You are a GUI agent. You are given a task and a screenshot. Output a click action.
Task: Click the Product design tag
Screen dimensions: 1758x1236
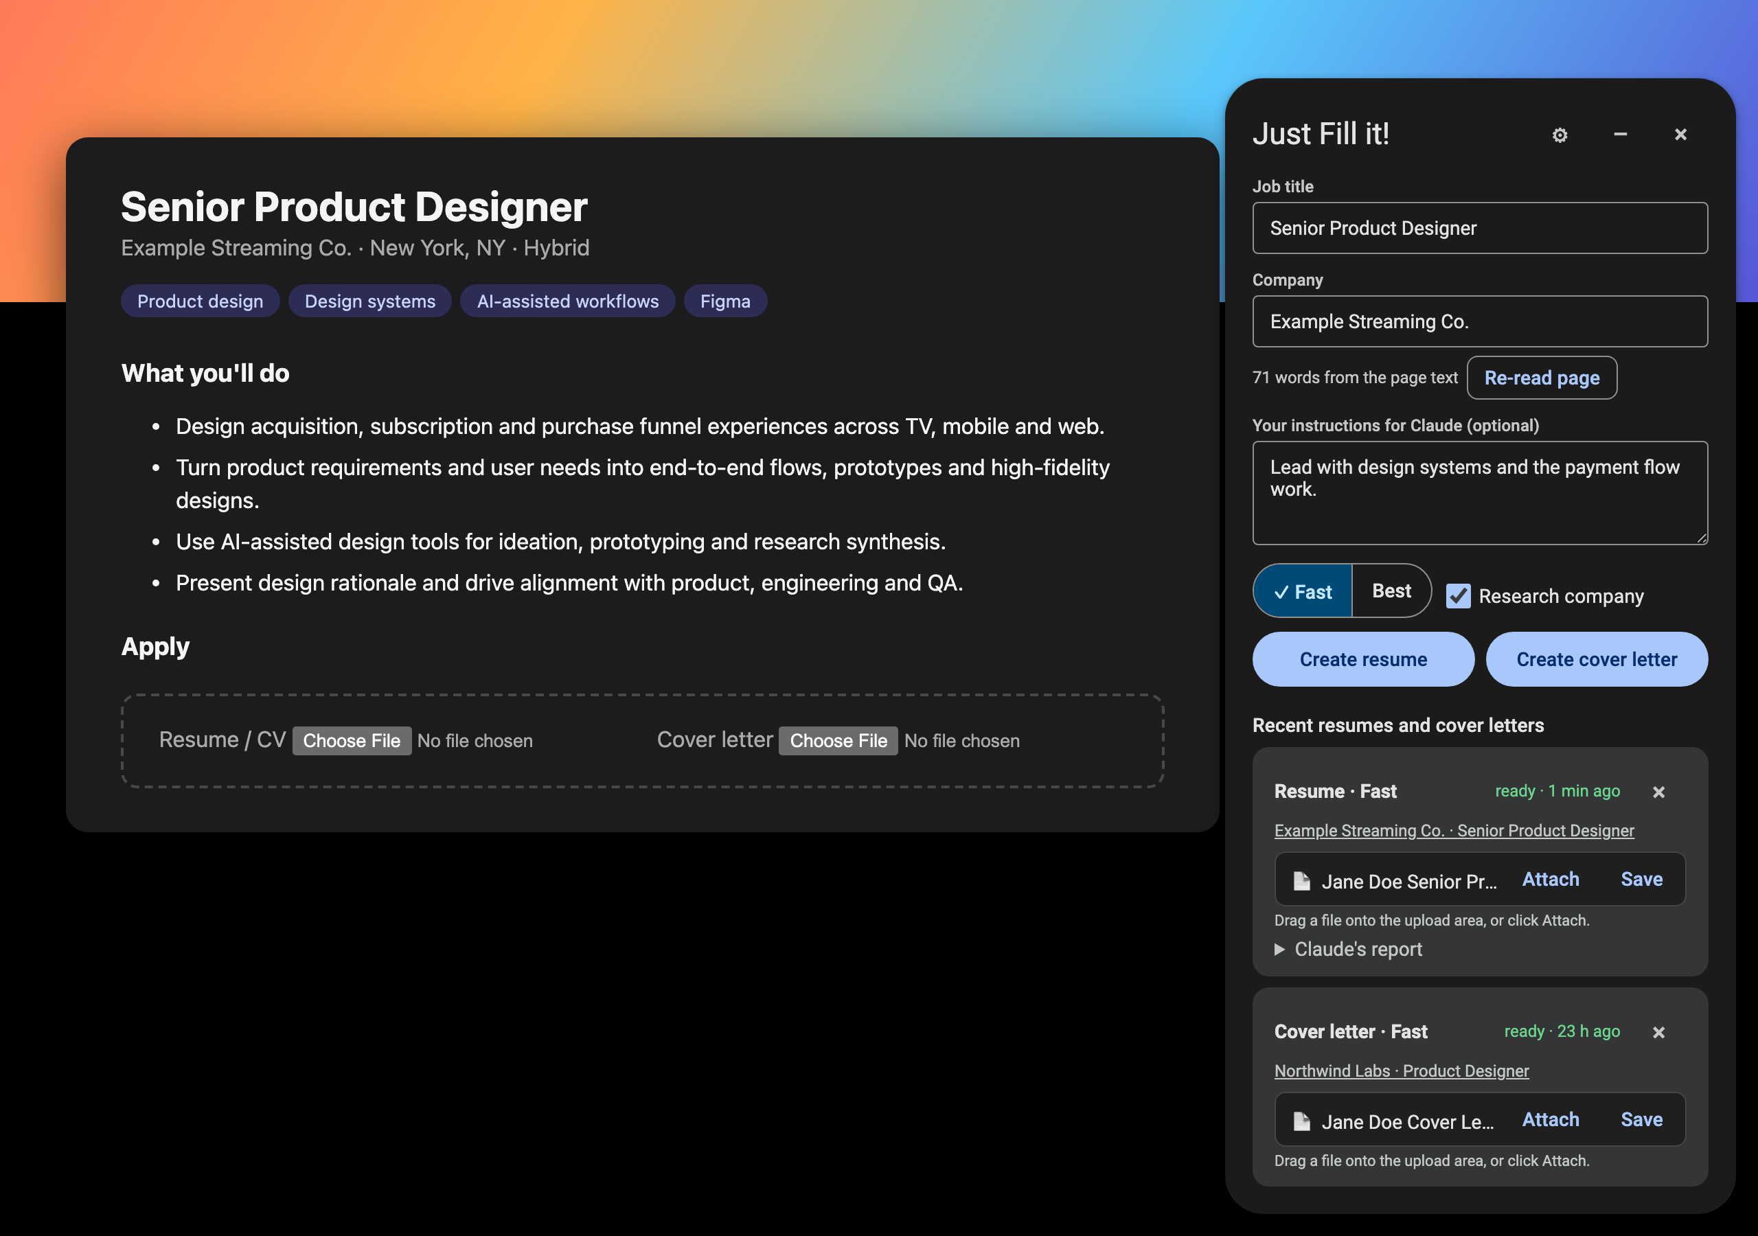[x=200, y=301]
